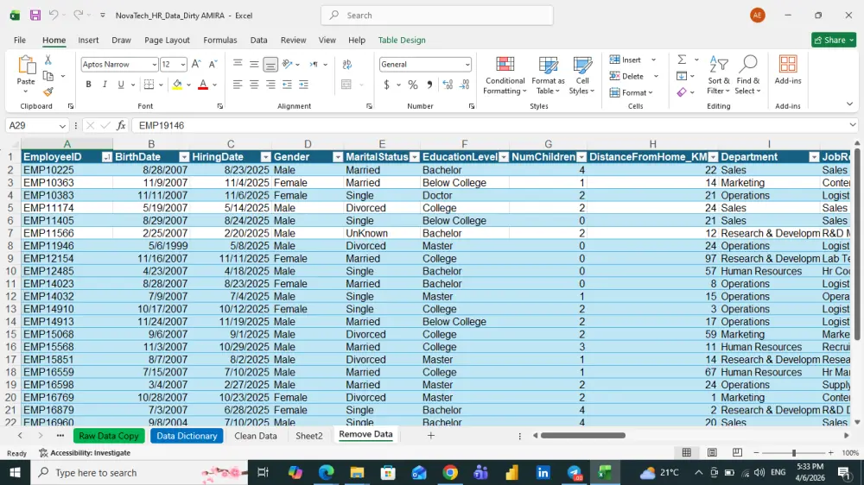Toggle Middle Align in Alignment group
Viewport: 864px width, 485px height.
[x=254, y=65]
